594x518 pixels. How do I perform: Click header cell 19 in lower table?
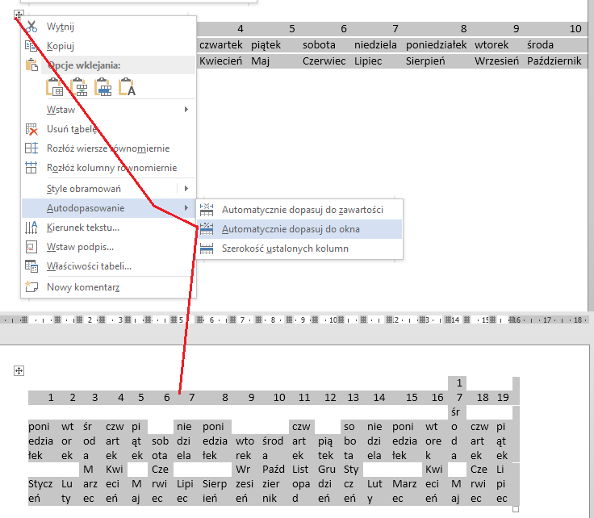click(x=503, y=397)
